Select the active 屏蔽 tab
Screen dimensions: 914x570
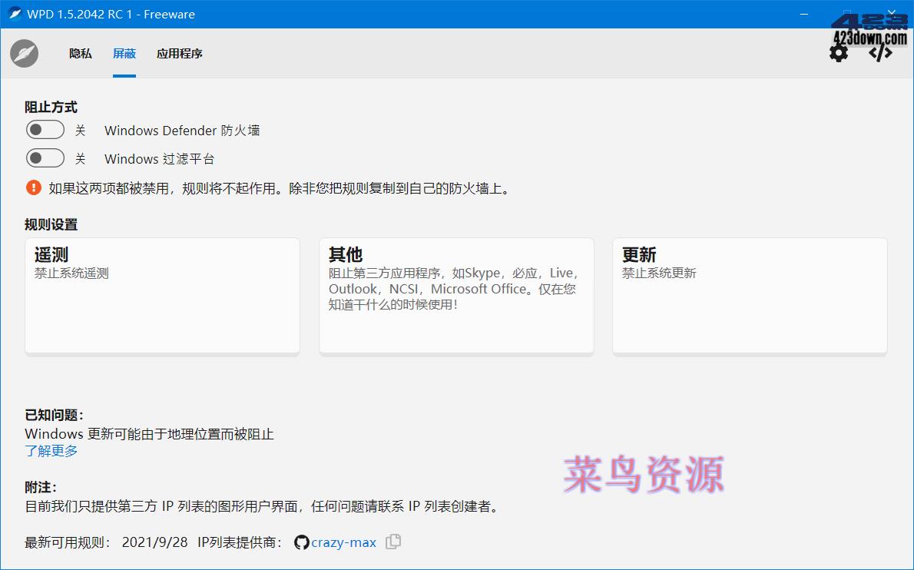click(124, 54)
